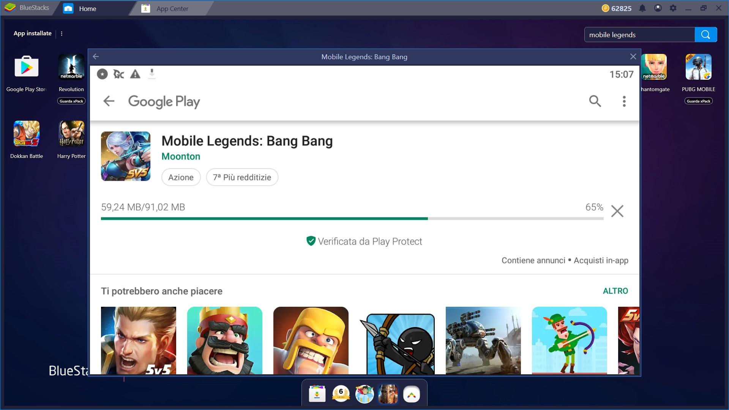Screen dimensions: 729x410
Task: Open the dock cartoon character avatar icon
Action: [364, 394]
